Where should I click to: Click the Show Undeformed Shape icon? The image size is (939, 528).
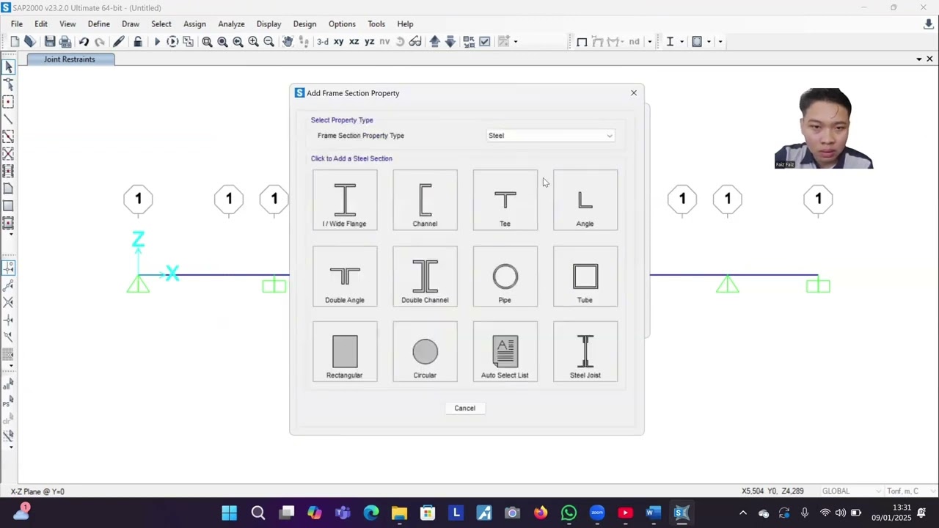pos(582,42)
